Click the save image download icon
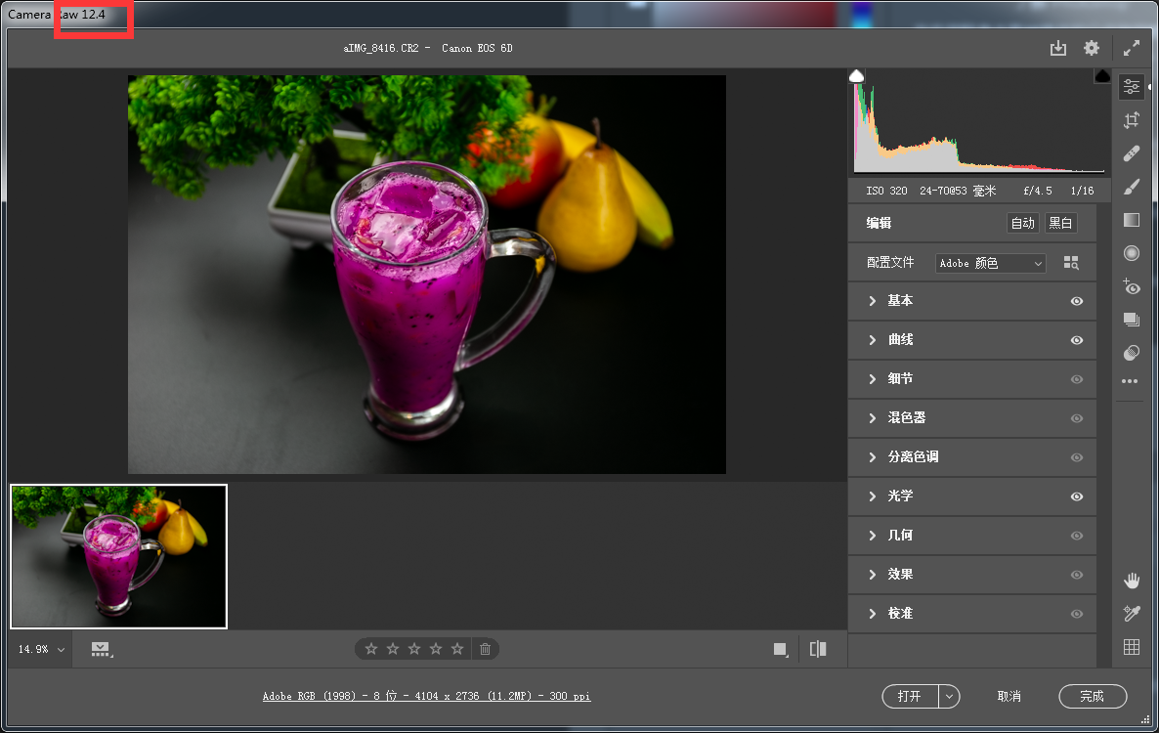1159x733 pixels. 1057,48
